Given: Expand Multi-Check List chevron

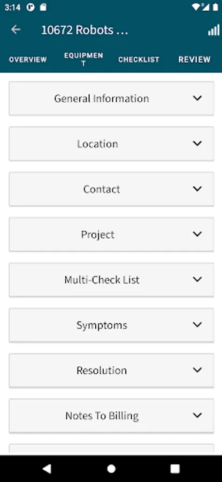Looking at the screenshot, I should pos(197,279).
